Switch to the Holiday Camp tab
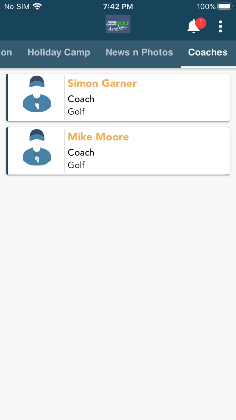236x420 pixels. (59, 52)
